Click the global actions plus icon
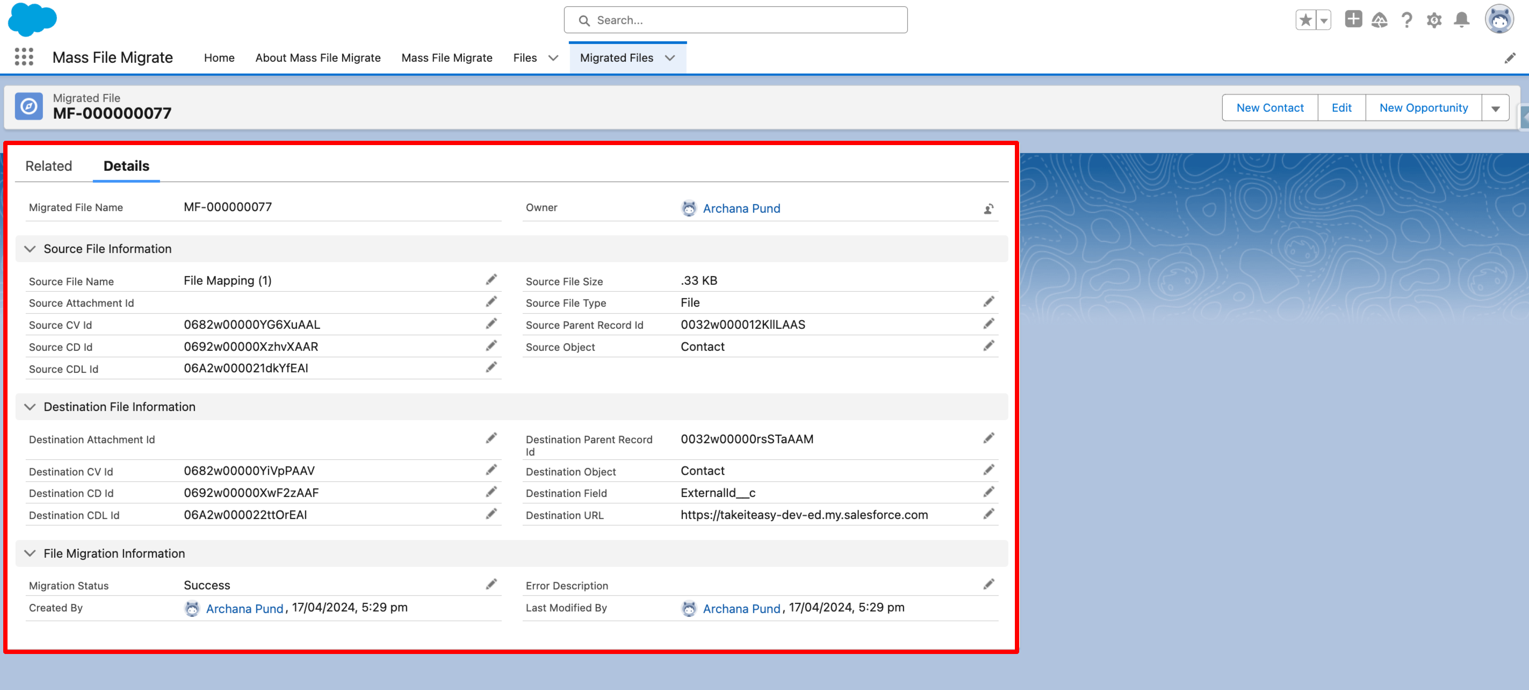The height and width of the screenshot is (690, 1529). [1353, 19]
